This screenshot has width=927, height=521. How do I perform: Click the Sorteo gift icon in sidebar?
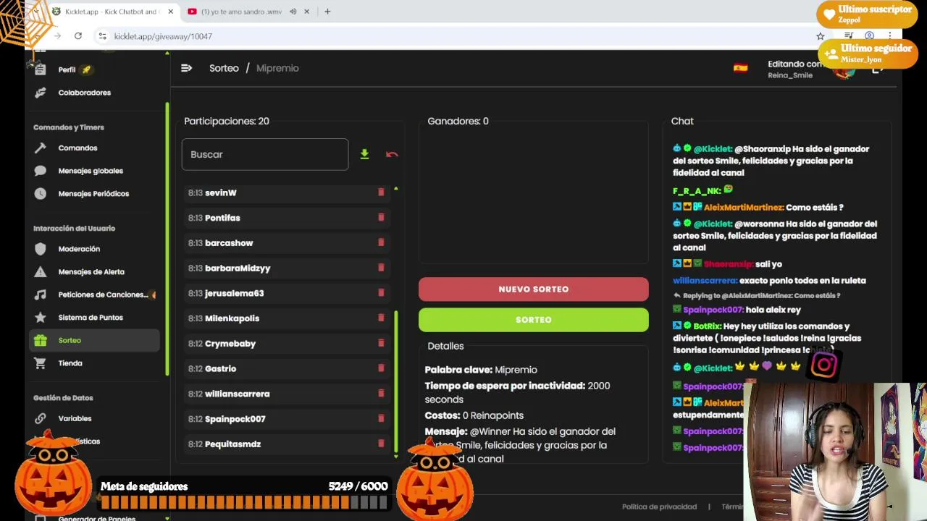pyautogui.click(x=41, y=340)
